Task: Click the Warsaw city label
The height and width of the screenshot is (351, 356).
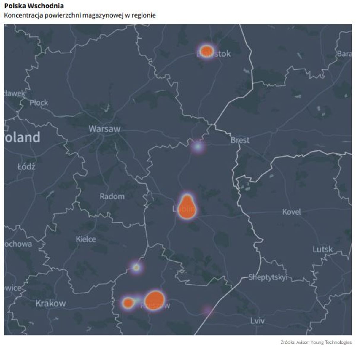Action: click(x=104, y=129)
